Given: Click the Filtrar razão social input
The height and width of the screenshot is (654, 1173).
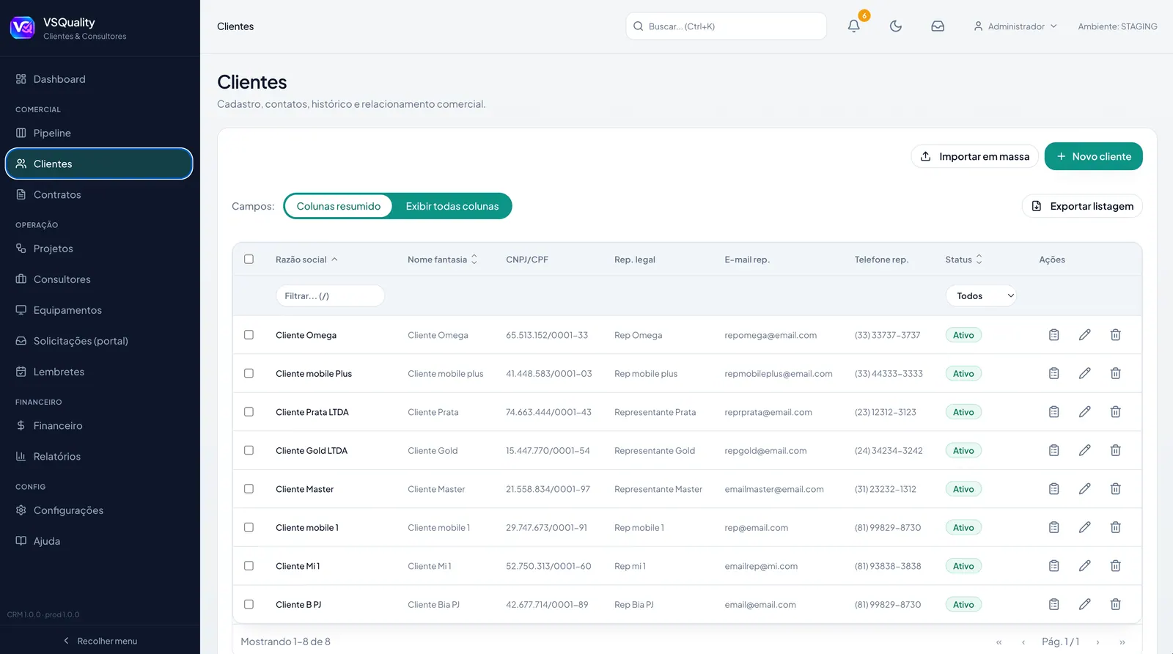Looking at the screenshot, I should (x=330, y=295).
